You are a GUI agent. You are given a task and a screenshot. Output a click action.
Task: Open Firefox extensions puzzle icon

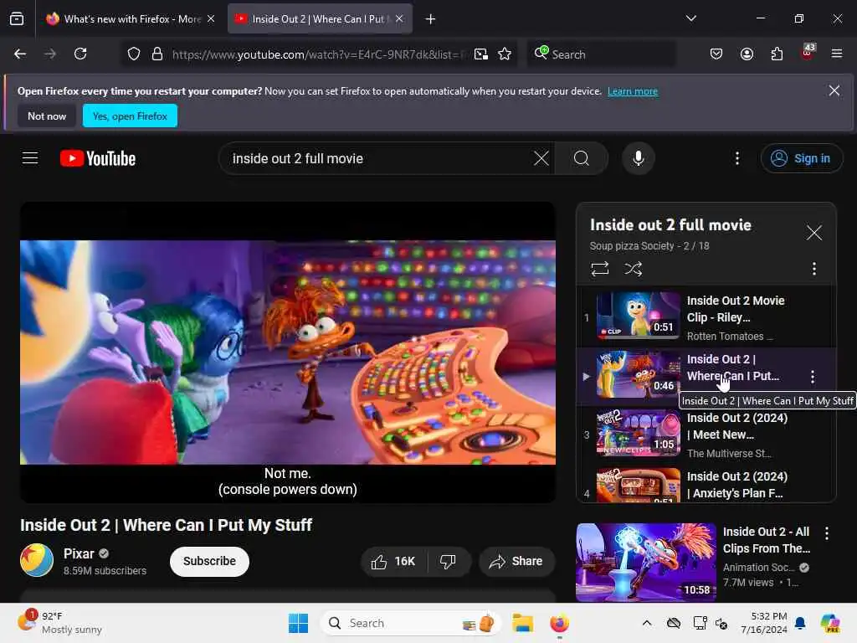pos(777,54)
